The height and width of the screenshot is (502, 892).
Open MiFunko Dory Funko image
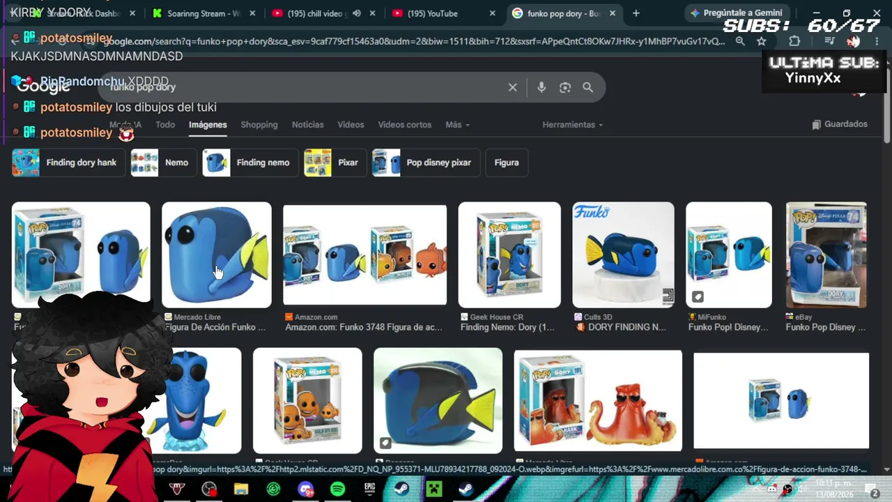tap(729, 255)
